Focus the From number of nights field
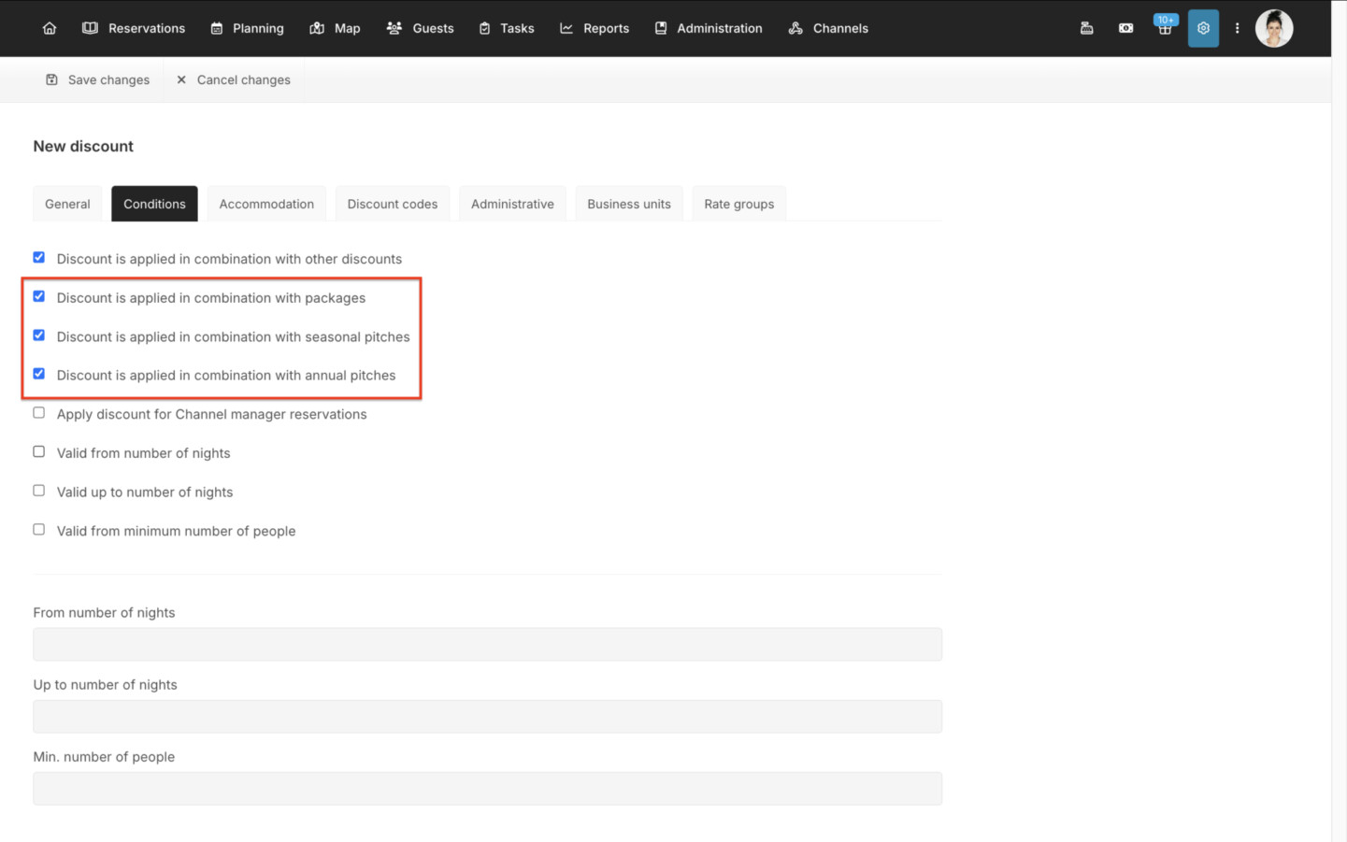This screenshot has height=842, width=1347. 487,644
